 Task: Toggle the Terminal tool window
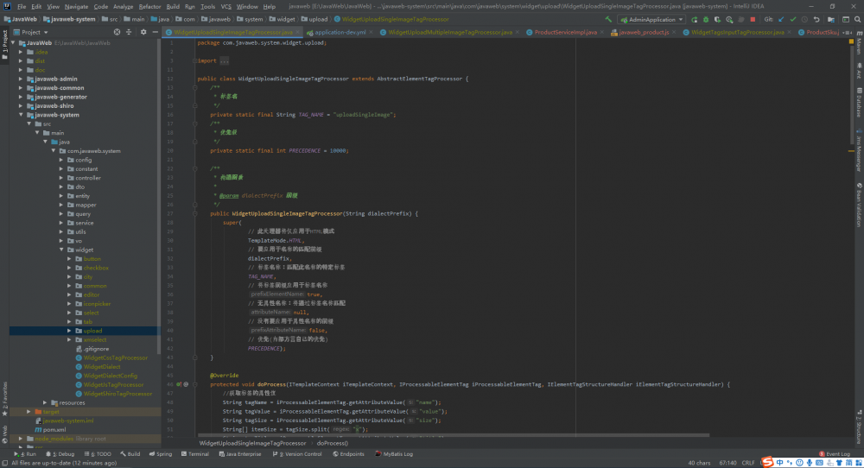tap(194, 453)
